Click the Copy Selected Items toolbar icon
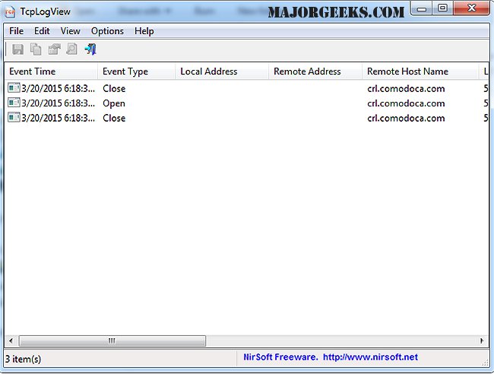The width and height of the screenshot is (494, 374). coord(36,49)
